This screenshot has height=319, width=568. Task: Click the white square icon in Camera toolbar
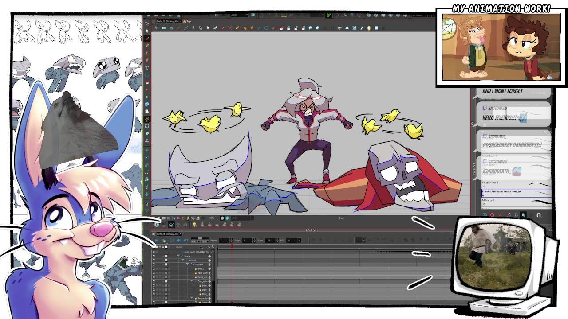[x=376, y=28]
